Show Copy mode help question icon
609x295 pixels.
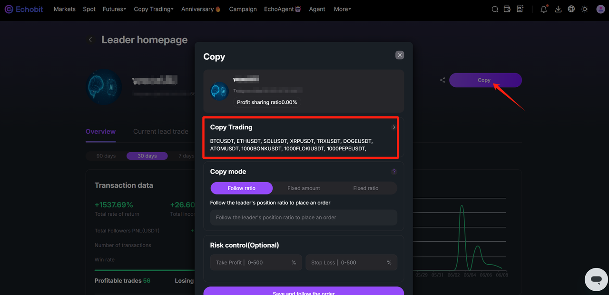pyautogui.click(x=393, y=172)
